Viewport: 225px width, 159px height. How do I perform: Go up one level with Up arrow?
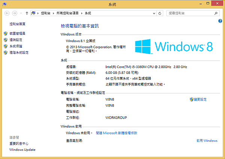click(27, 13)
